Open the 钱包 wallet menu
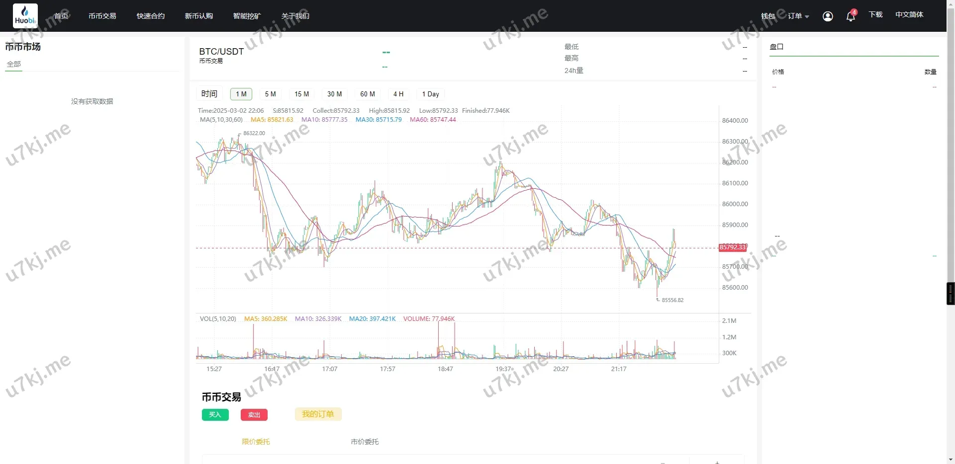Screen dimensions: 955x464 point(768,16)
